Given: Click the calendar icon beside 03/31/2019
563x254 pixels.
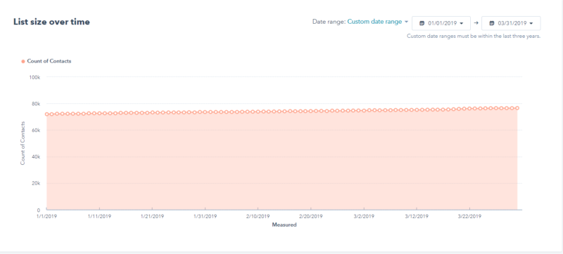Looking at the screenshot, I should click(x=492, y=23).
